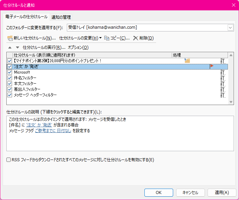Click 仕分けルール (表示順に適用されます) column header
This screenshot has height=200, width=239.
[92, 55]
